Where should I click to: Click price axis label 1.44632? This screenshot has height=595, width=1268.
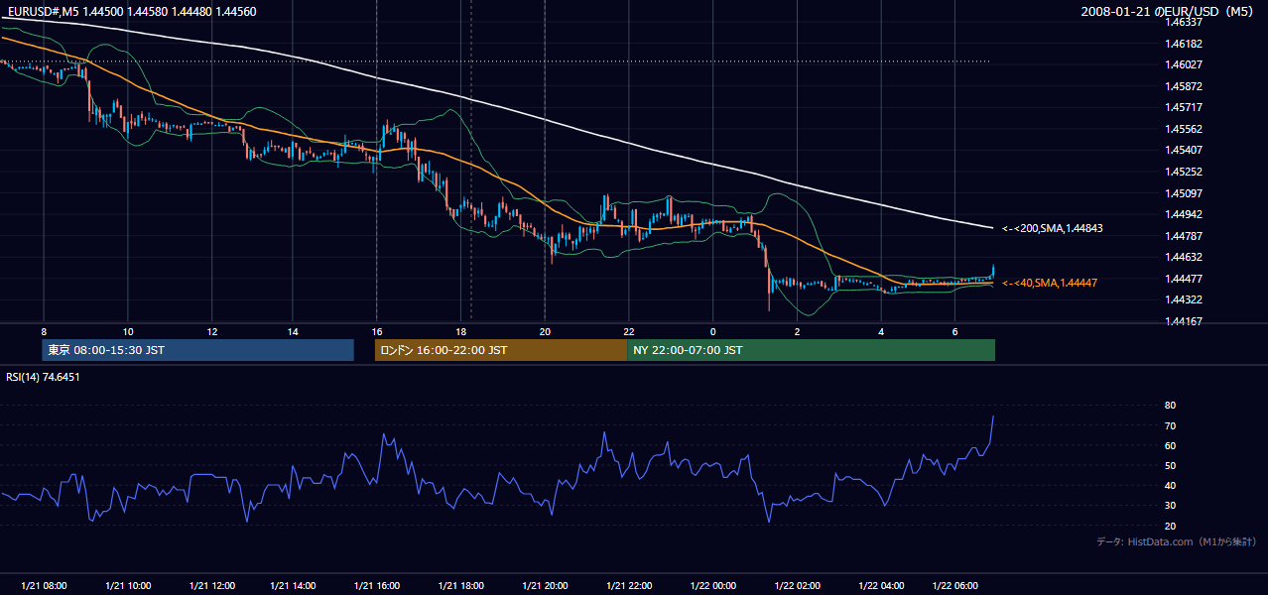pyautogui.click(x=1183, y=257)
